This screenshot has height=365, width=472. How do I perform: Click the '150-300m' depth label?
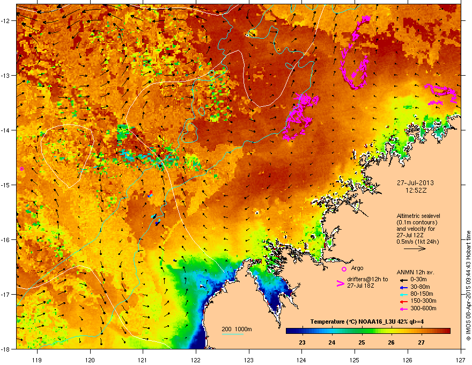tap(423, 301)
